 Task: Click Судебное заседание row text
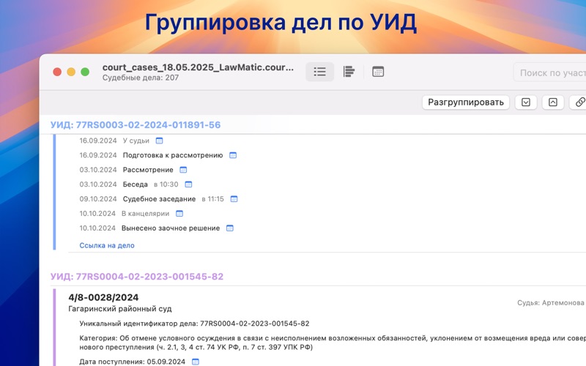159,199
